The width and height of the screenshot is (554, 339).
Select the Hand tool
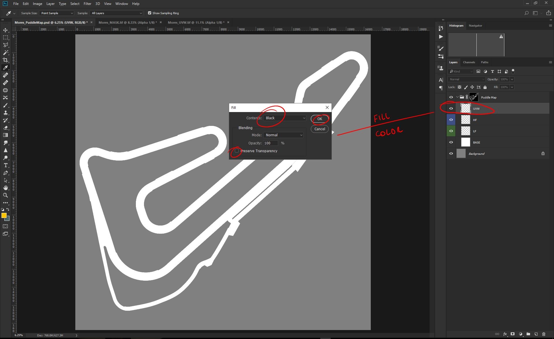pos(5,188)
